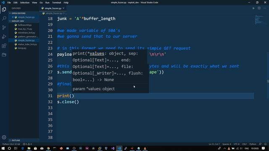Open status_tube_bot.py in the explorer

pyautogui.click(x=27, y=44)
